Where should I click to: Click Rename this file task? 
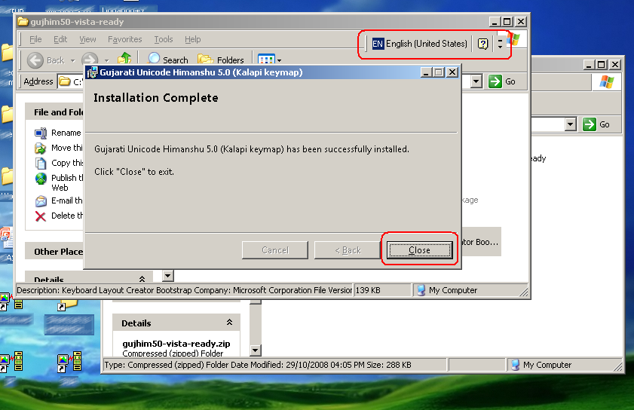(58, 133)
